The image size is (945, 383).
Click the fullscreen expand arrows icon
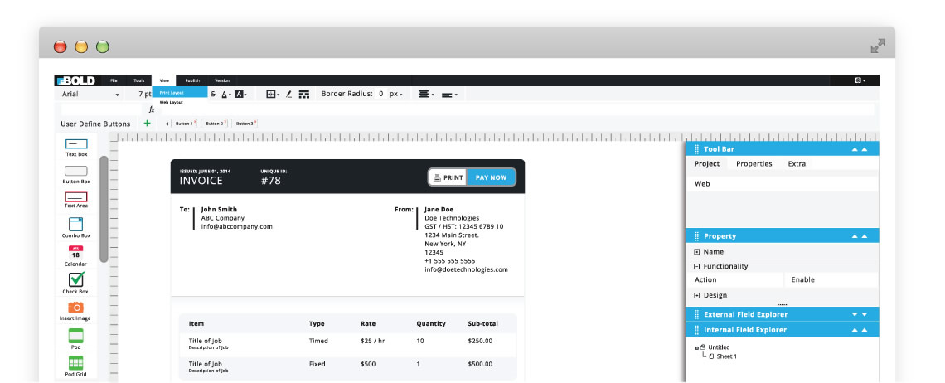(878, 46)
